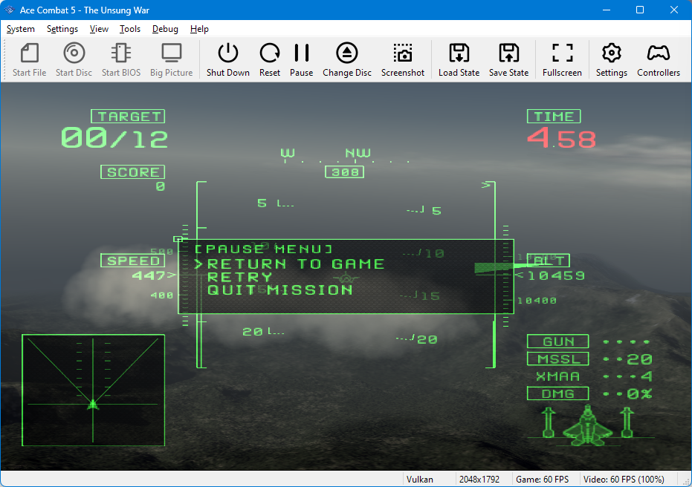Launch the Start BIOS icon
692x487 pixels.
[120, 59]
